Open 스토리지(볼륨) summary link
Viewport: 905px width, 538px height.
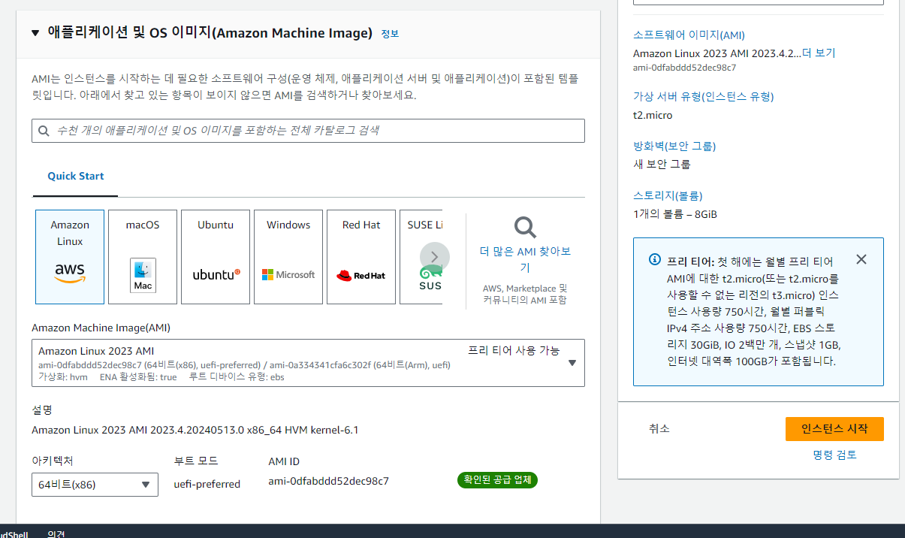click(x=667, y=195)
